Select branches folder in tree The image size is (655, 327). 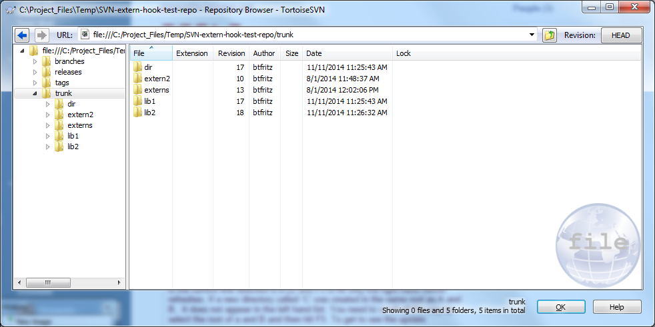tap(69, 61)
